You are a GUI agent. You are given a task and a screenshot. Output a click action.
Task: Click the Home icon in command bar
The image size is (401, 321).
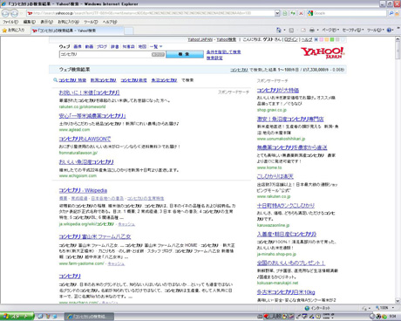click(279, 30)
